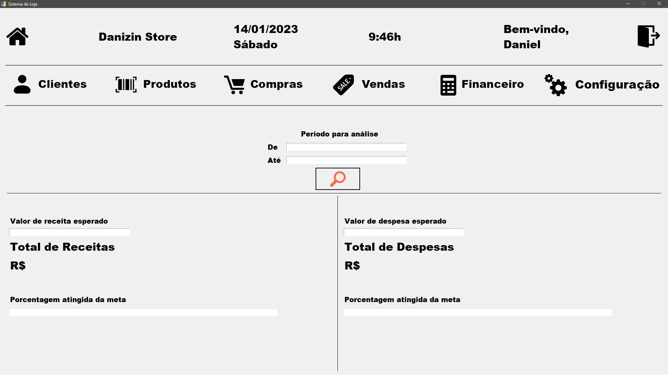The height and width of the screenshot is (375, 668).
Task: Click the Produtos barcode icon
Action: [x=126, y=84]
